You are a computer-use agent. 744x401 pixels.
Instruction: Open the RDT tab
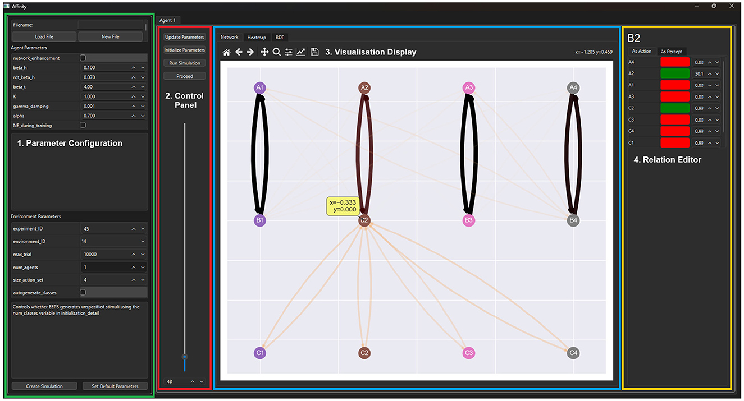280,37
